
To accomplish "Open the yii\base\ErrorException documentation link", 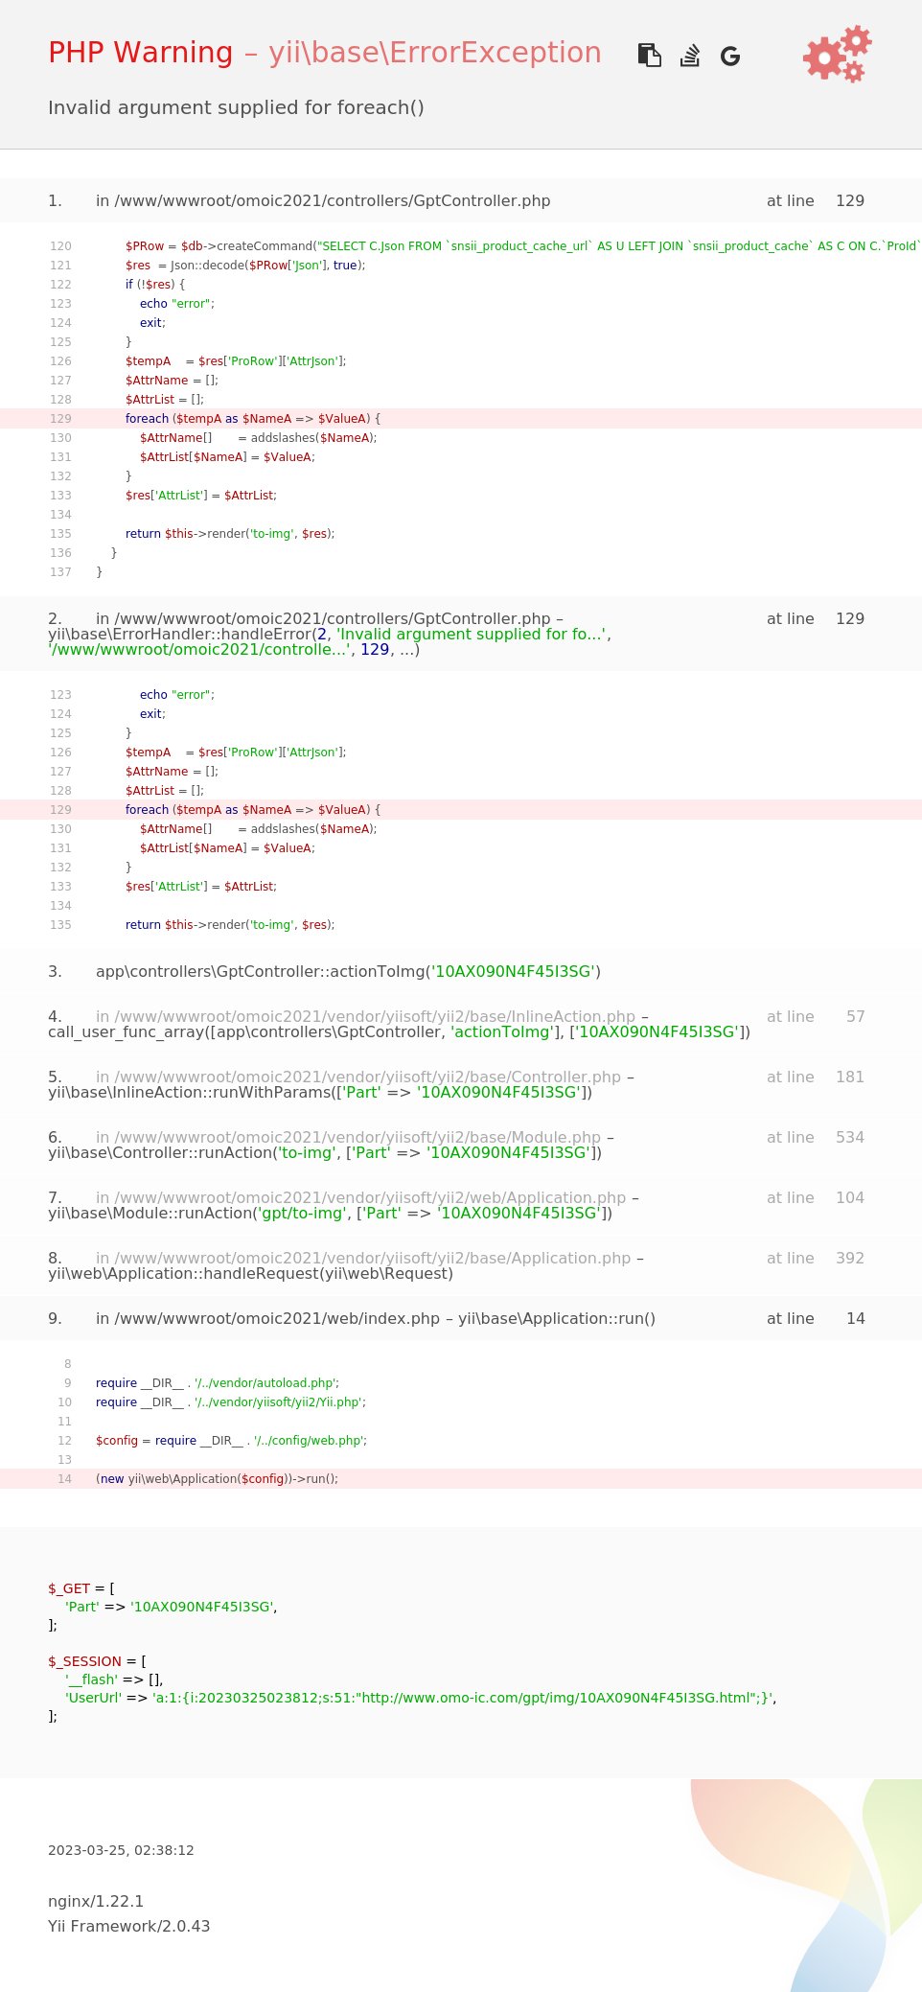I will 434,53.
